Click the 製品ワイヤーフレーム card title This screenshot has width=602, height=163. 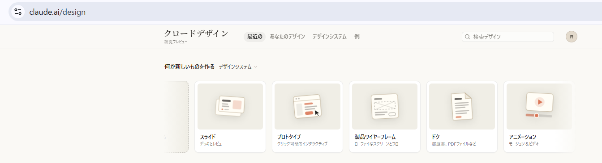[375, 137]
